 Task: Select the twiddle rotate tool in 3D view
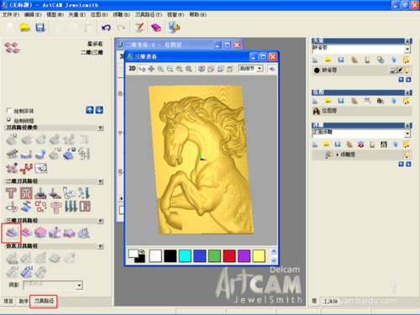click(x=142, y=69)
